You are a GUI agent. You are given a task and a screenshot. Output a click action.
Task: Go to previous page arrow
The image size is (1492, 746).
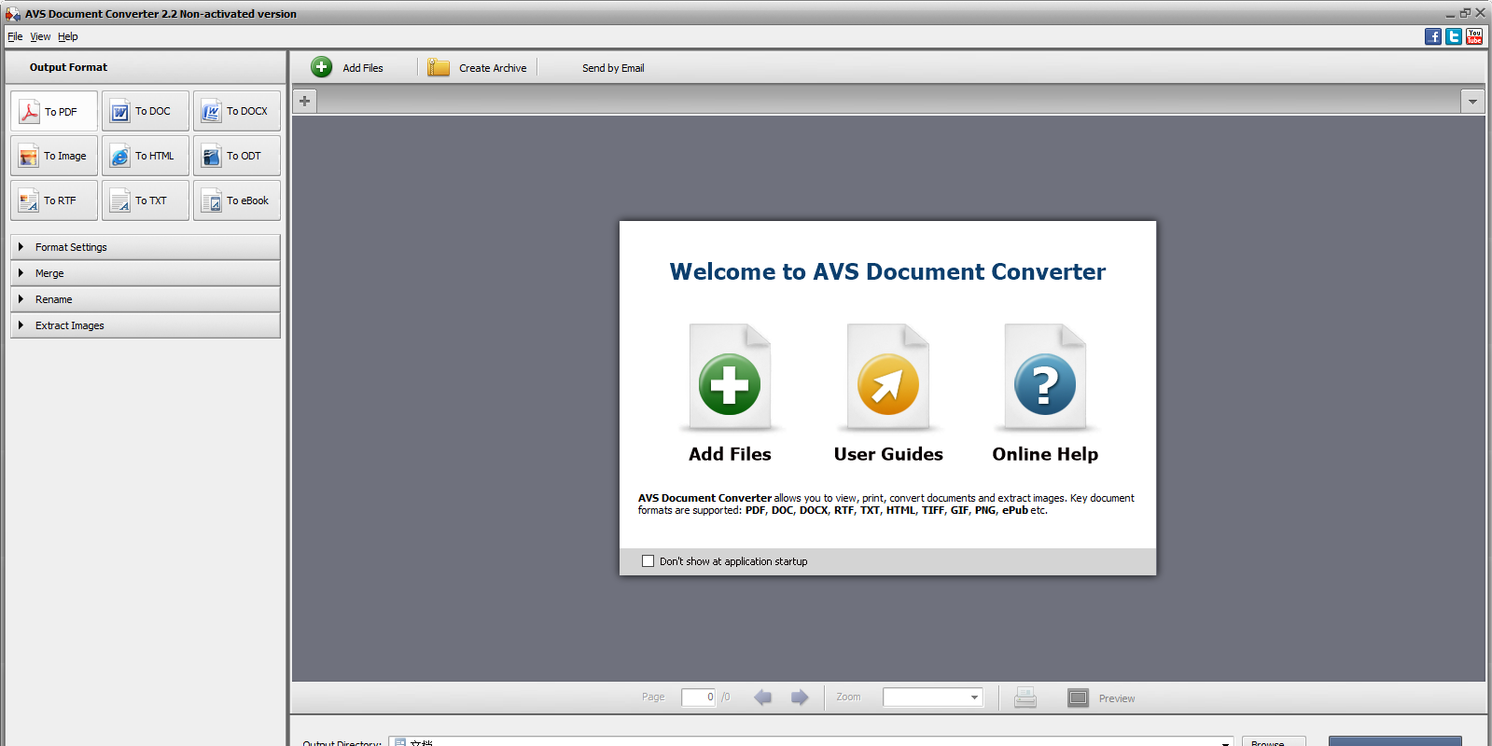[x=762, y=698]
